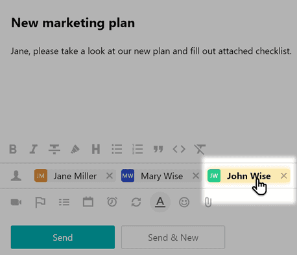Insert a code block
297x255 pixels.
coord(179,149)
